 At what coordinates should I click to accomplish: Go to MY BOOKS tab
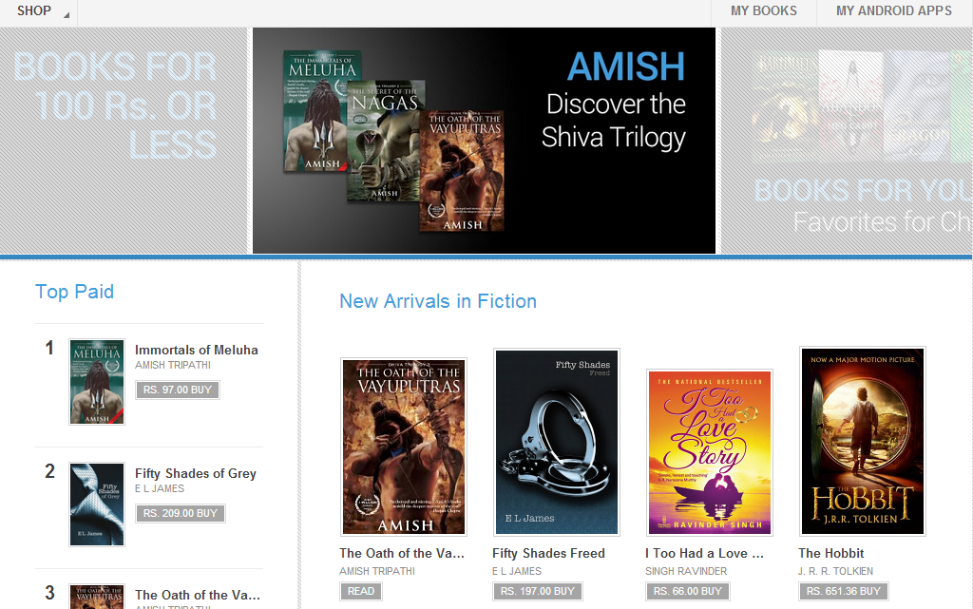pyautogui.click(x=763, y=11)
